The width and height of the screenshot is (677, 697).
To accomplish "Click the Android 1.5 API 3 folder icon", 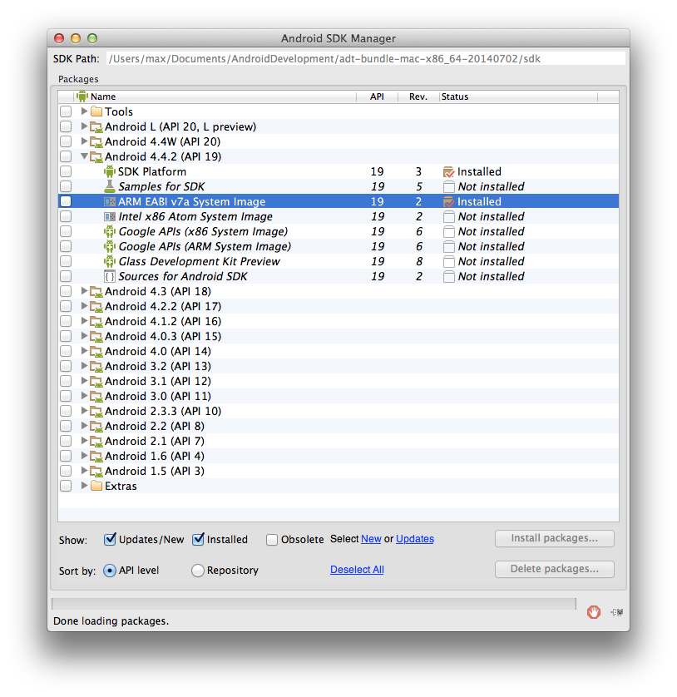I will (x=96, y=472).
